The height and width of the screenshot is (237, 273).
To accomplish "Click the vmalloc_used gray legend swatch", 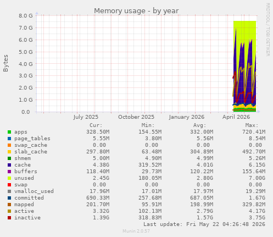I will [9, 191].
